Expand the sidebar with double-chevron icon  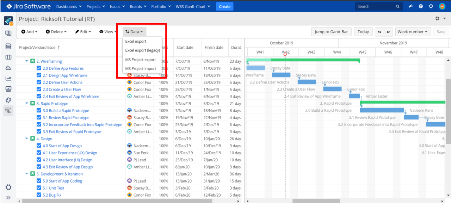tap(8, 198)
